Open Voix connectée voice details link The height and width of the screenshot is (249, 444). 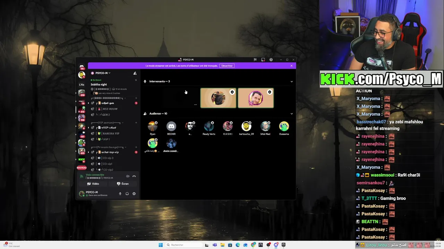pos(95,175)
